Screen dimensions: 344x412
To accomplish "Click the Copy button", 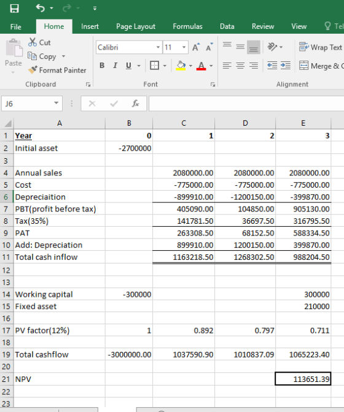I will 42,56.
